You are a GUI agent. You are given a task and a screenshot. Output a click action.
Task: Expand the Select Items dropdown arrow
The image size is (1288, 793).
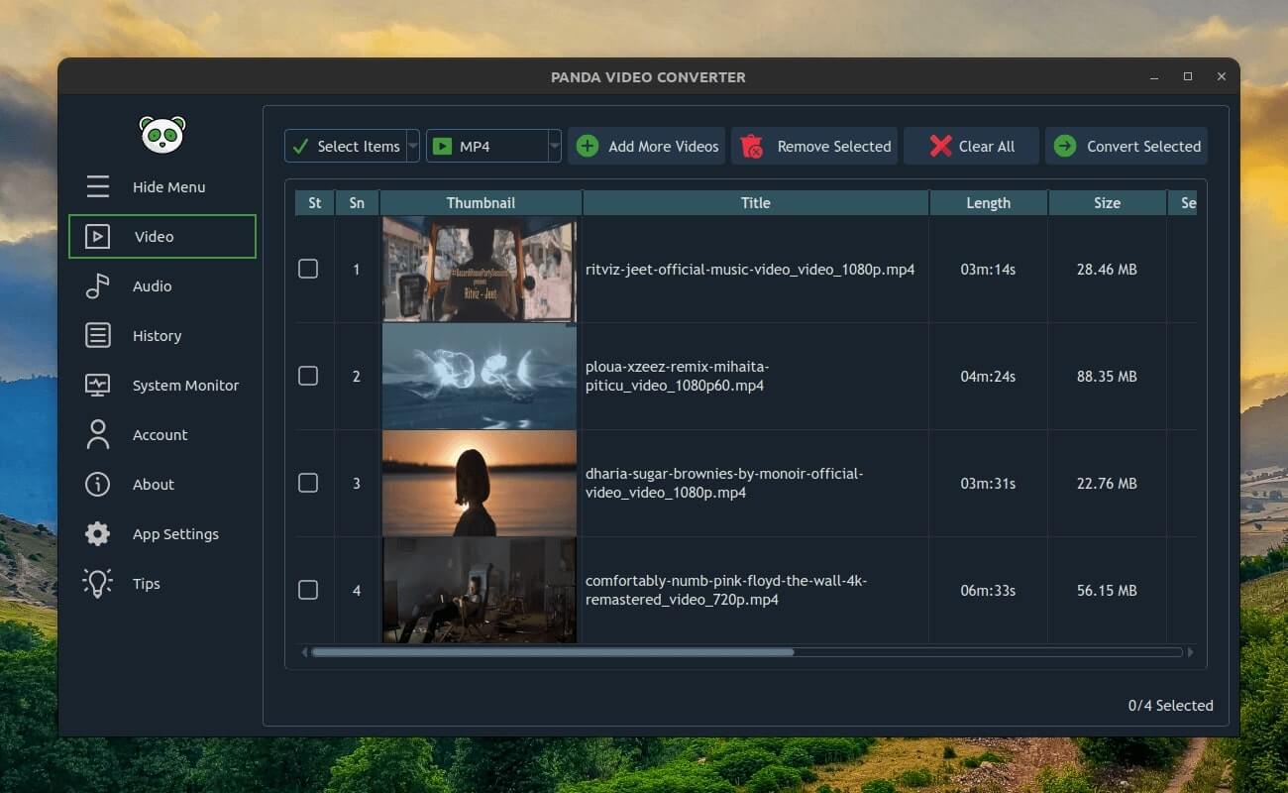click(413, 146)
